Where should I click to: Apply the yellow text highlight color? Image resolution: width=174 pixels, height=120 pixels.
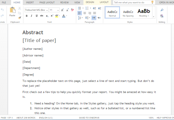(57, 16)
